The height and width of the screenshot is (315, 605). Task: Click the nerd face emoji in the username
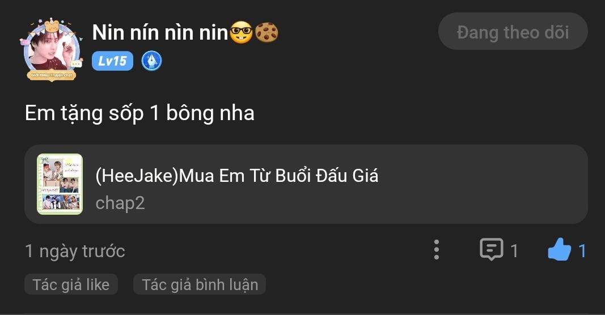click(x=240, y=33)
